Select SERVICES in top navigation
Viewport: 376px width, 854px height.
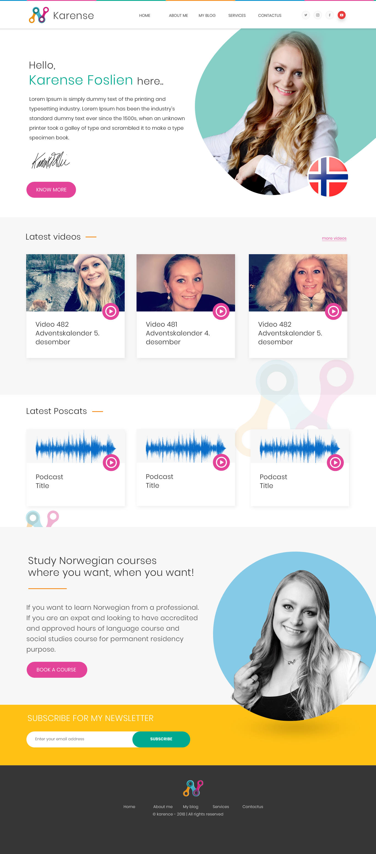(x=237, y=16)
